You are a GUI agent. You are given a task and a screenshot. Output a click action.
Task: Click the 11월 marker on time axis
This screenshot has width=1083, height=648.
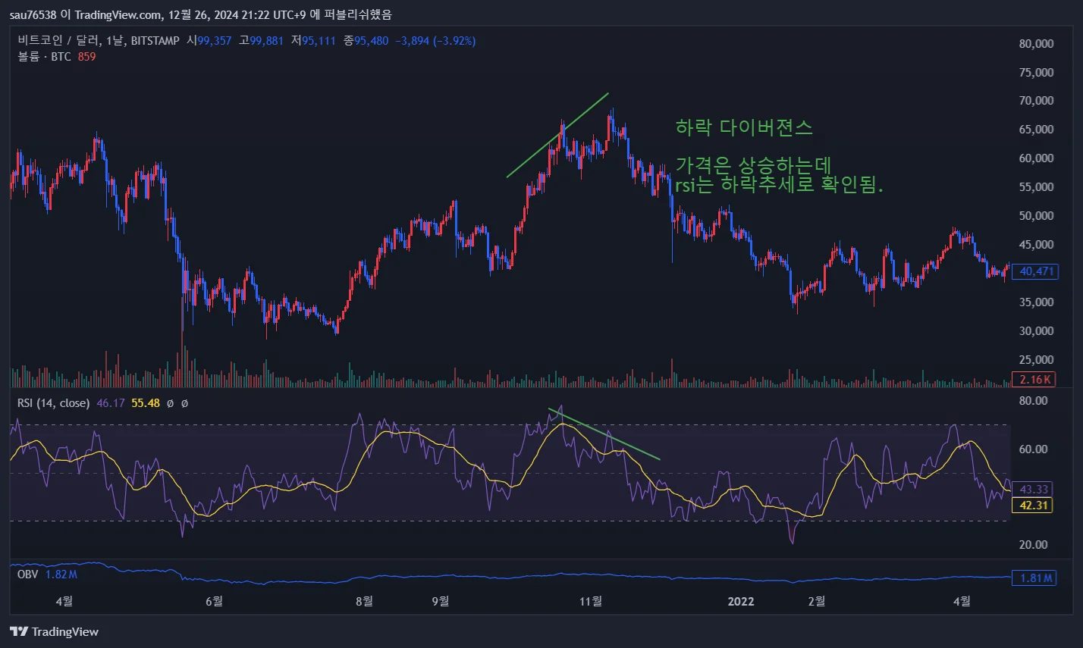coord(591,601)
